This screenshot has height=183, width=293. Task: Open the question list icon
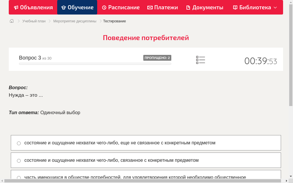[x=200, y=60]
